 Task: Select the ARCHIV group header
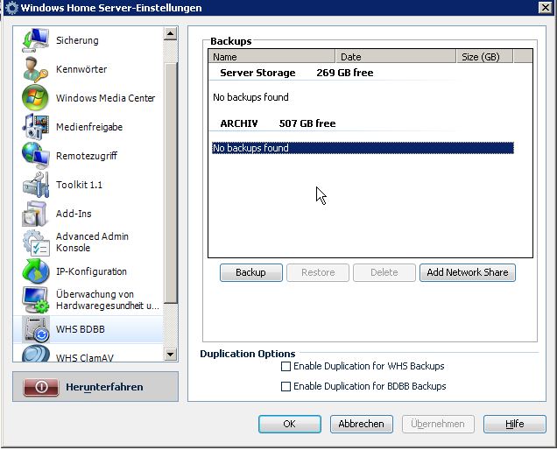[x=239, y=123]
